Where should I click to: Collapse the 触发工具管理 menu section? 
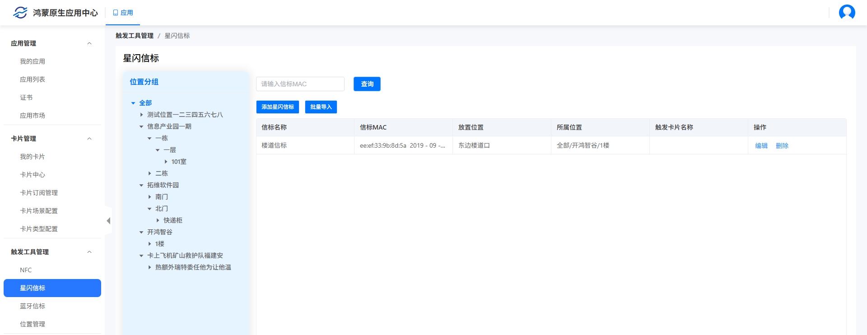pyautogui.click(x=89, y=252)
